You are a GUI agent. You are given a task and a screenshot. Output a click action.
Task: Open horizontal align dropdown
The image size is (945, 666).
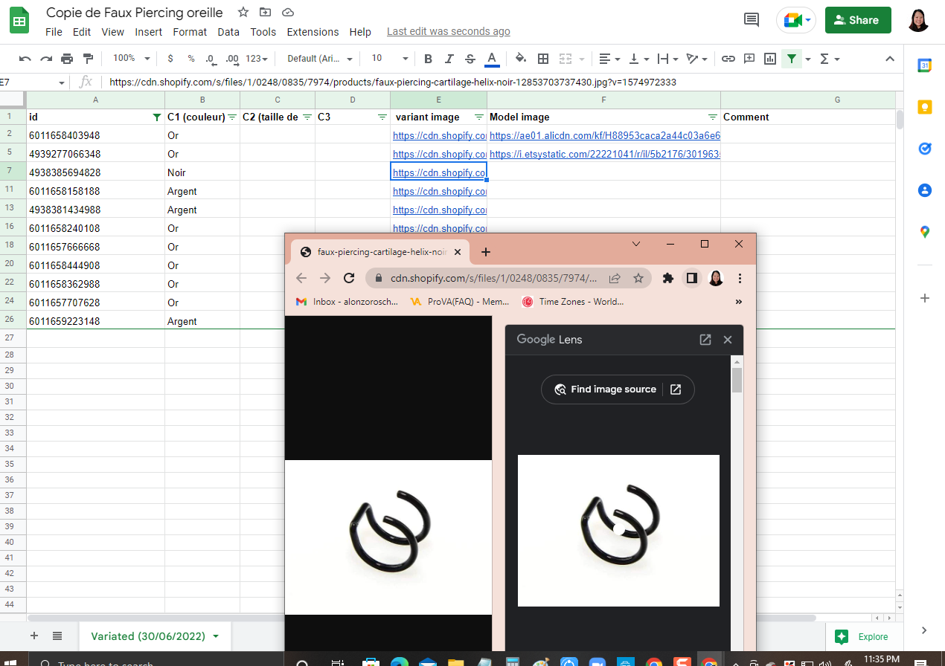tap(609, 59)
